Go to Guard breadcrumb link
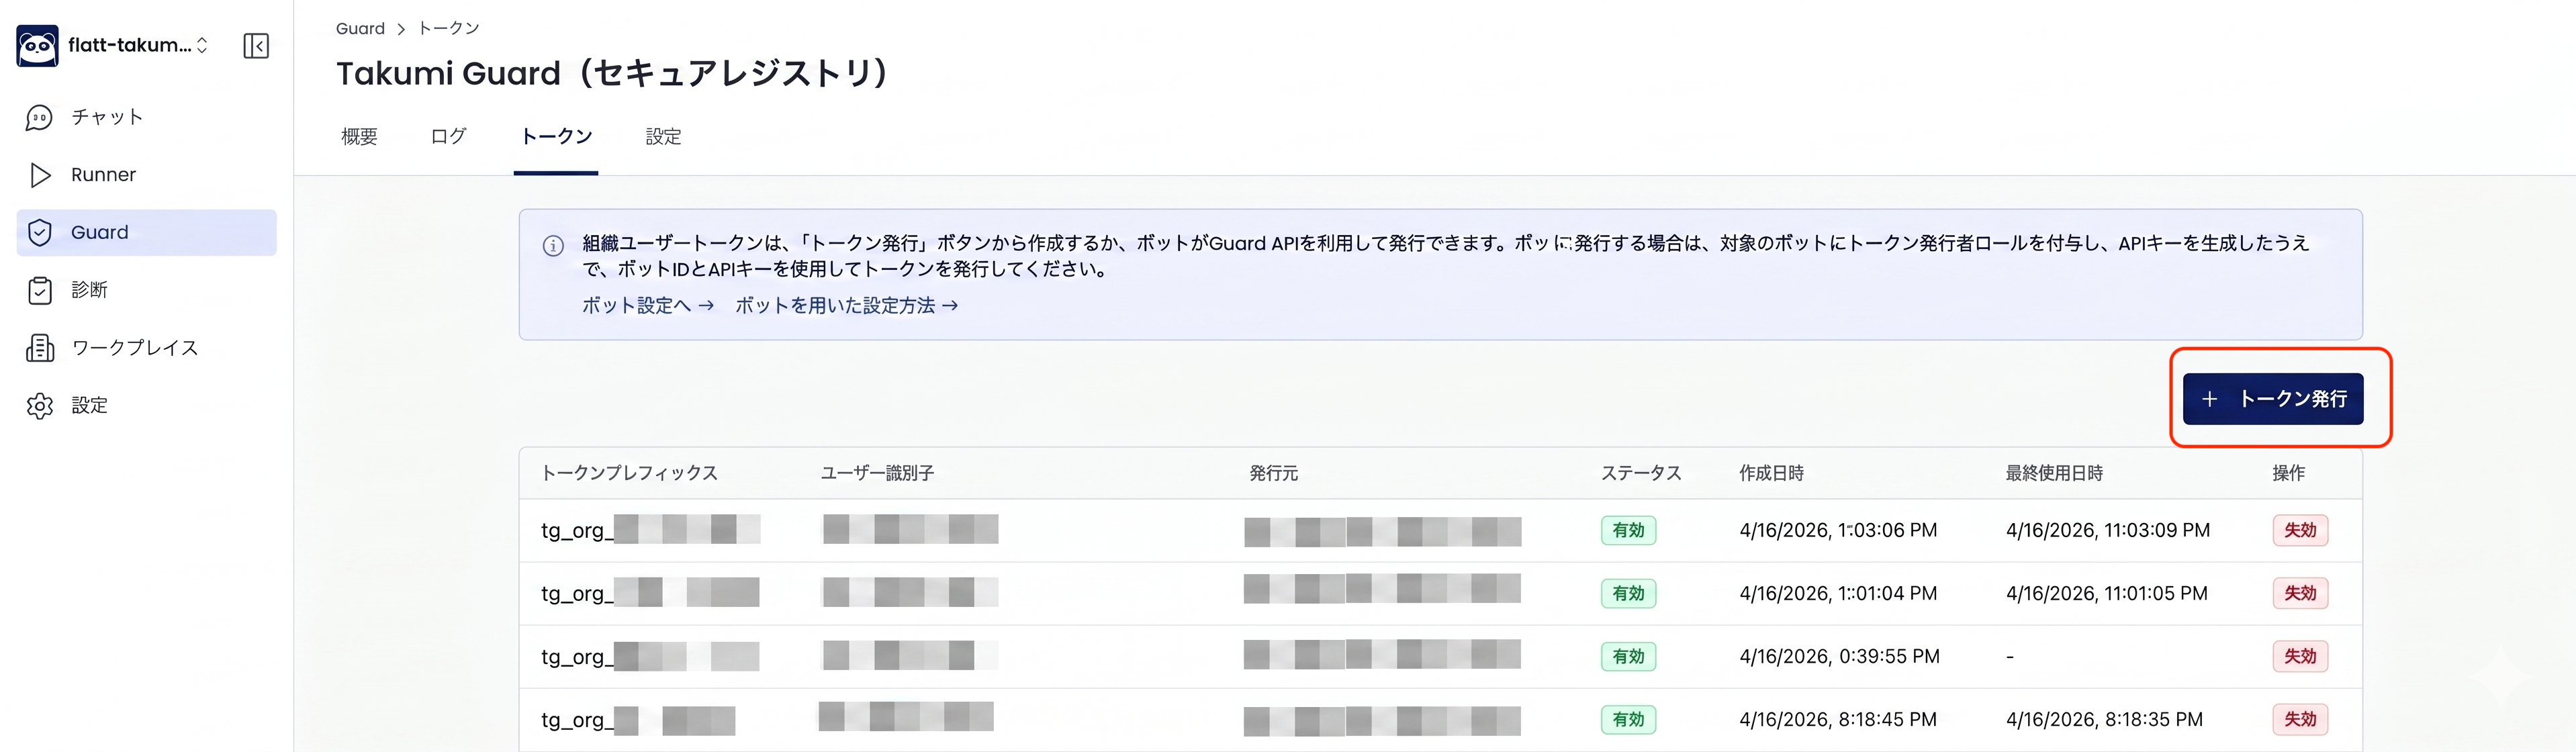 [360, 29]
